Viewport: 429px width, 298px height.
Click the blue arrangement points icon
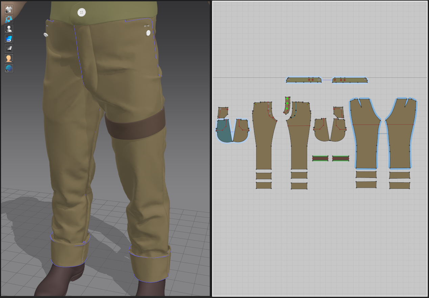[9, 19]
